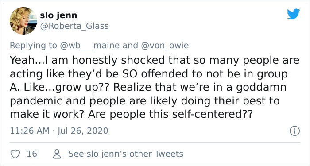
Task: Open the @Roberta_Glass handle
Action: point(74,26)
